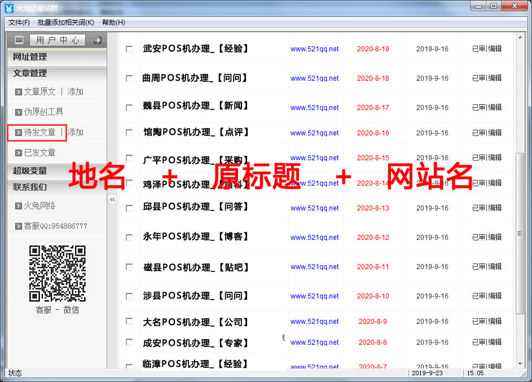Screen dimensions: 532x382
Task: Click the rabbit app icon in title bar
Action: tap(8, 7)
